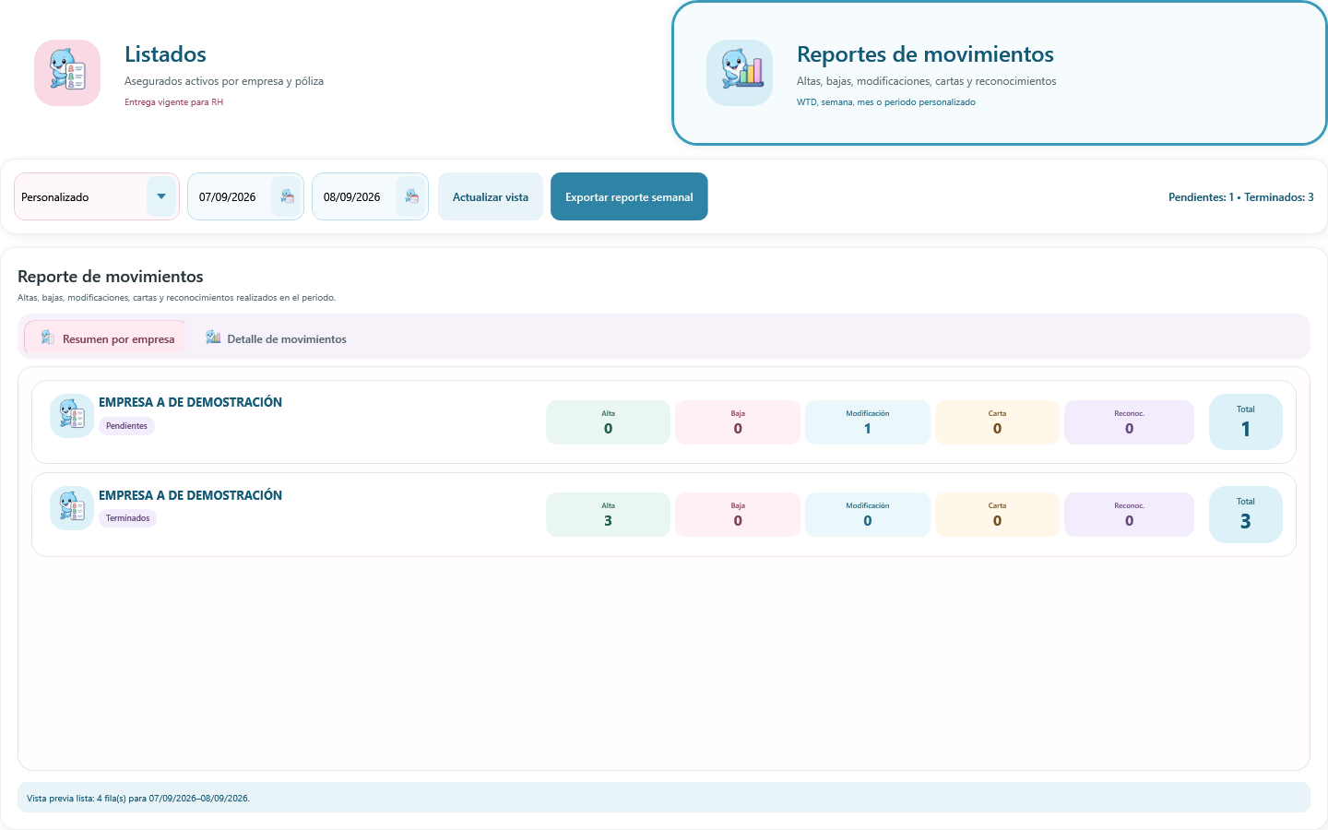The height and width of the screenshot is (830, 1328).
Task: Click the Listados dolphin checklist icon
Action: [67, 73]
